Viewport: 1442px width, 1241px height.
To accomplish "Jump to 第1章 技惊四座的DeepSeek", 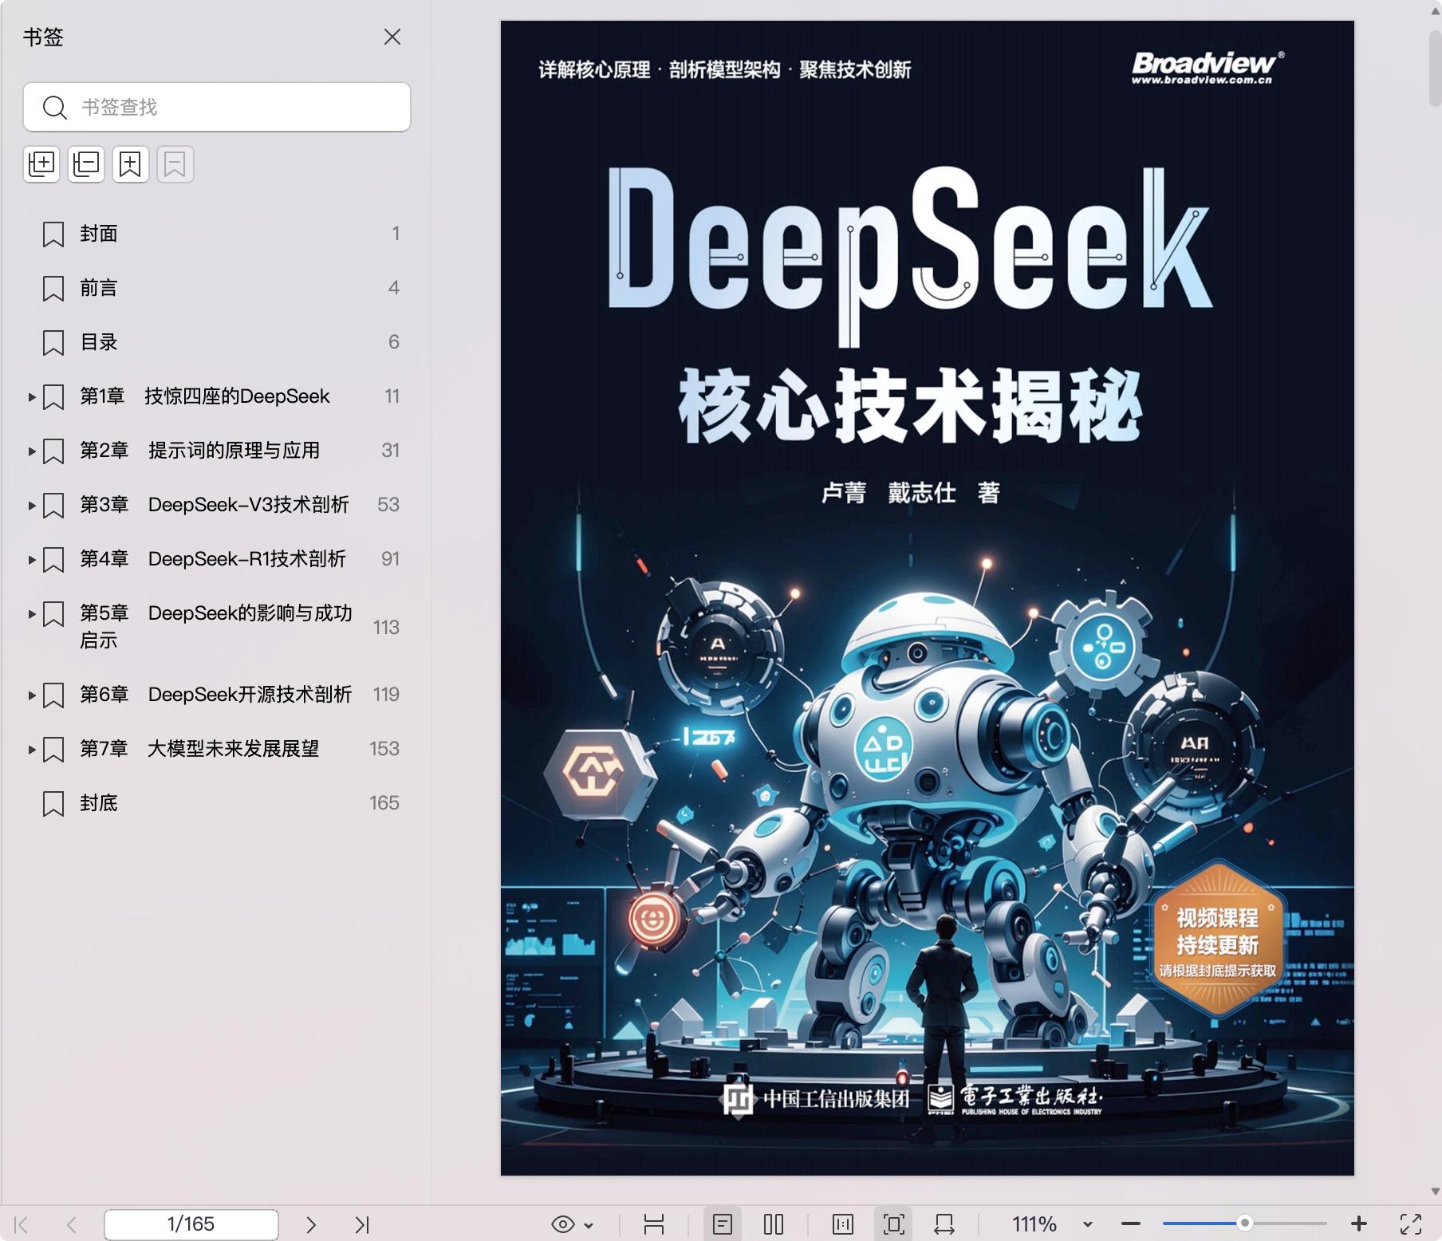I will click(204, 396).
